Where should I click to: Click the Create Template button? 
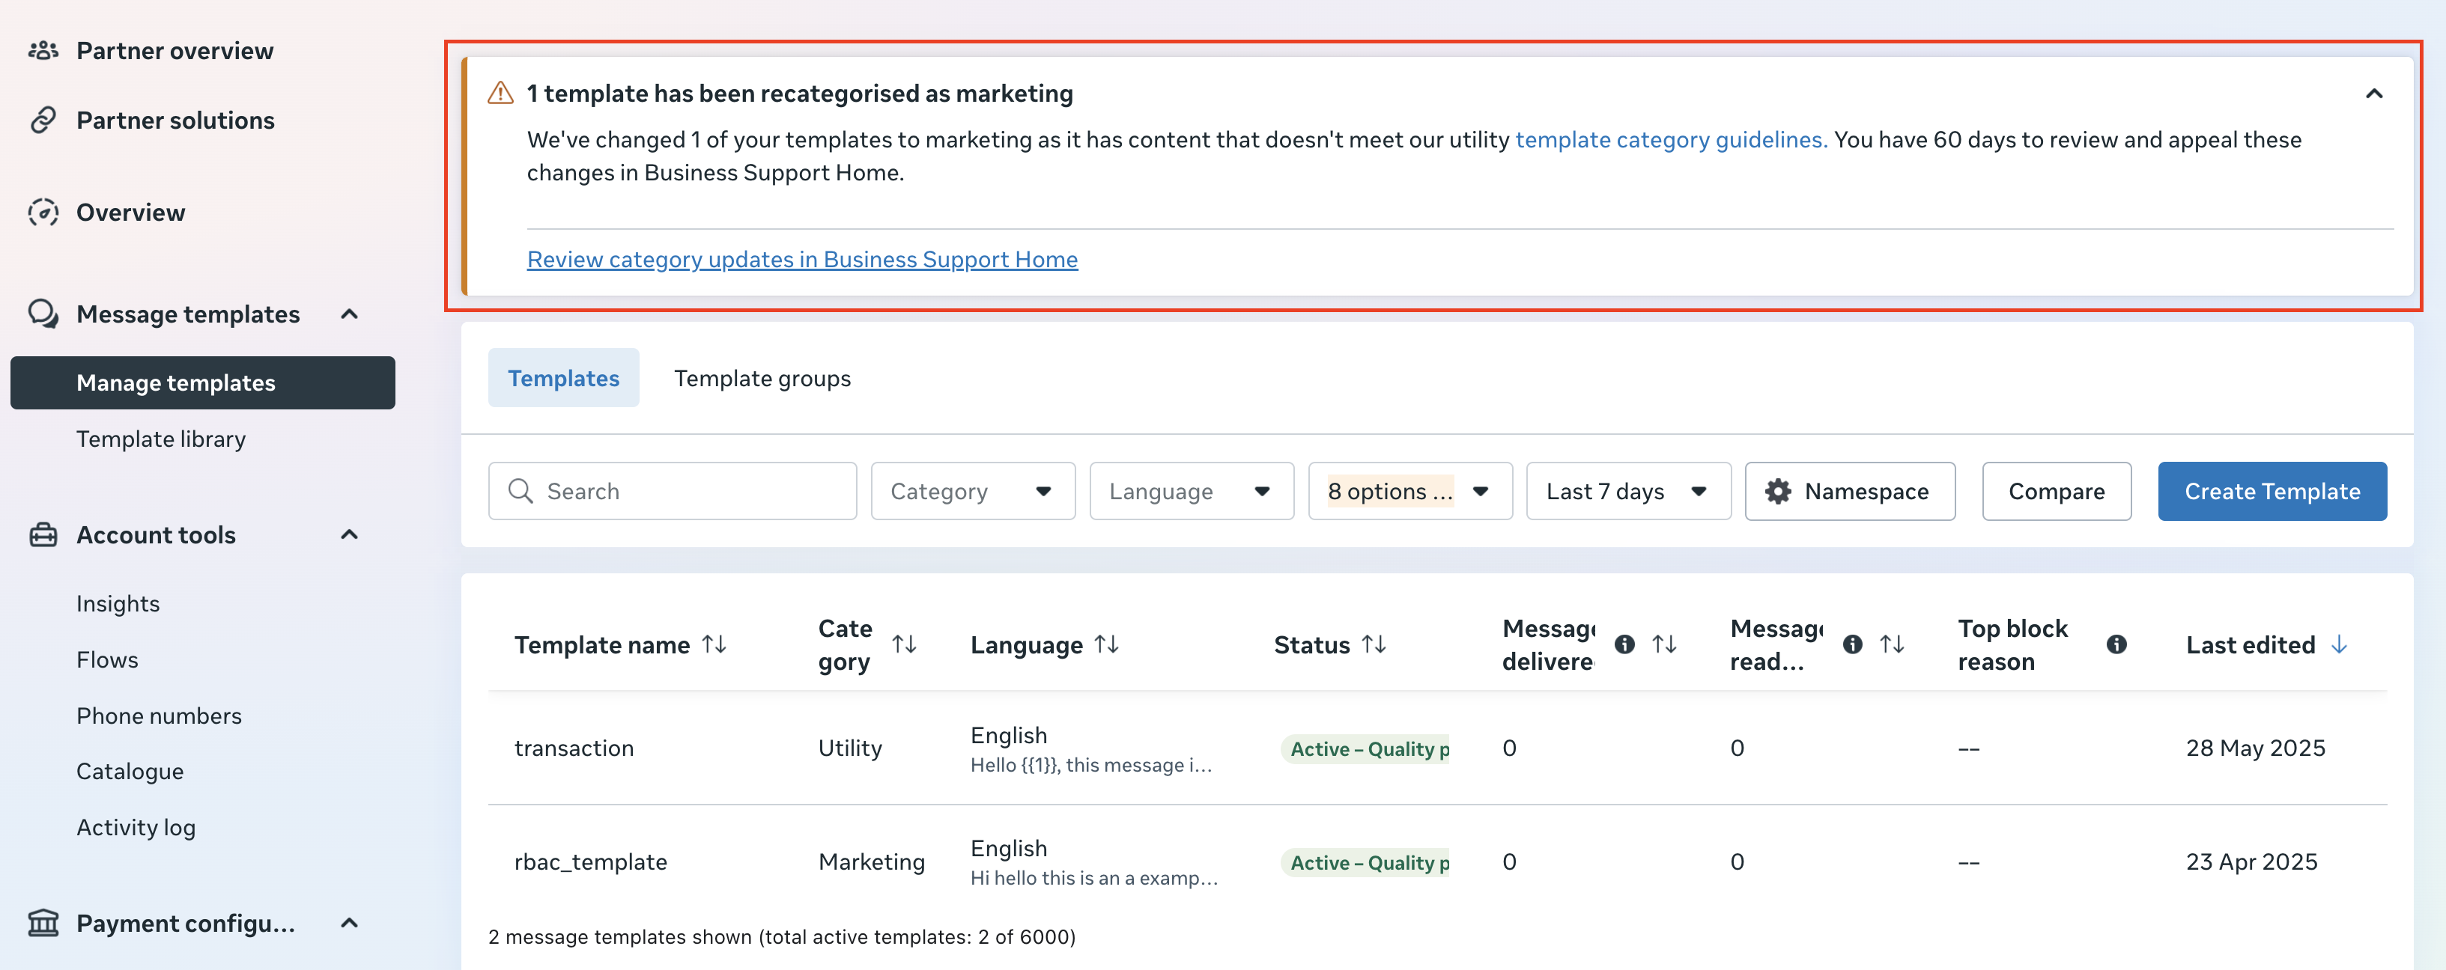point(2271,491)
